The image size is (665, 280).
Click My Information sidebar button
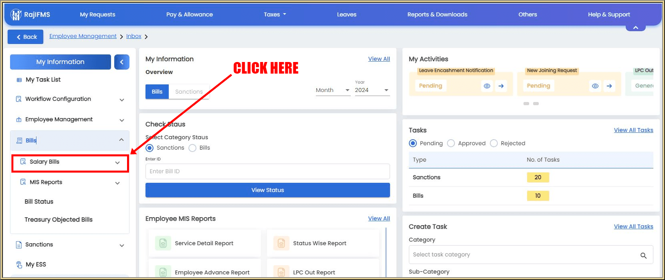point(61,62)
